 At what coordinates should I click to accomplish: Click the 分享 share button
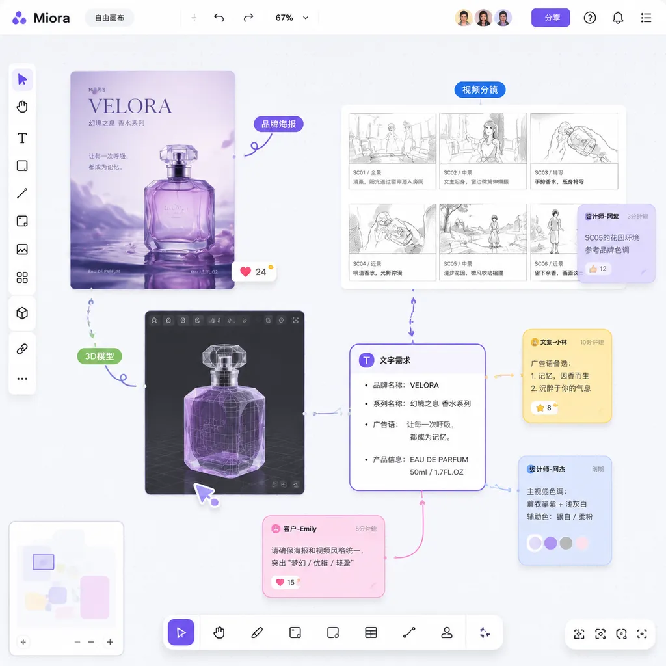(550, 18)
